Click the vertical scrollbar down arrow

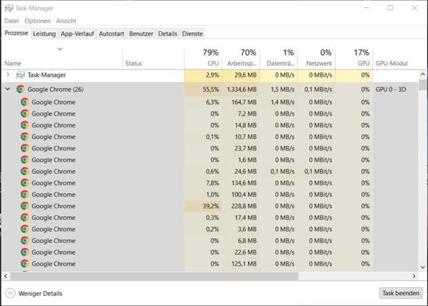point(422,268)
